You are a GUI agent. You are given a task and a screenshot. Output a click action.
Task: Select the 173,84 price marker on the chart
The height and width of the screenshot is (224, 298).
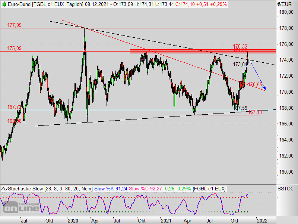[x=240, y=64]
